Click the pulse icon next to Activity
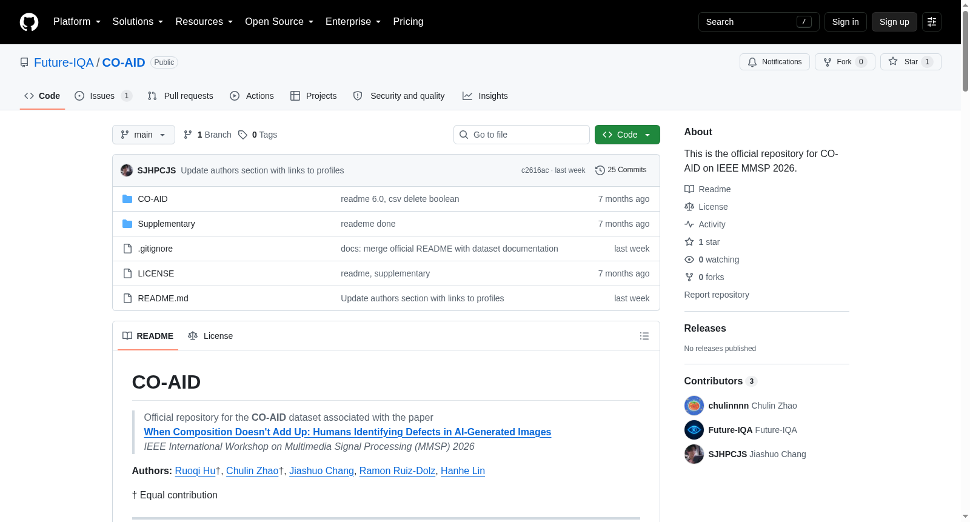 689,224
